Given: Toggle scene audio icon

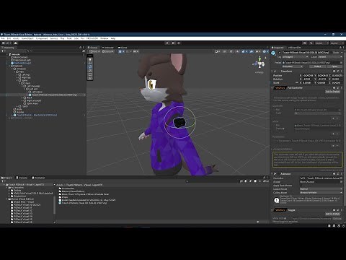Looking at the screenshot, I should click(x=238, y=51).
